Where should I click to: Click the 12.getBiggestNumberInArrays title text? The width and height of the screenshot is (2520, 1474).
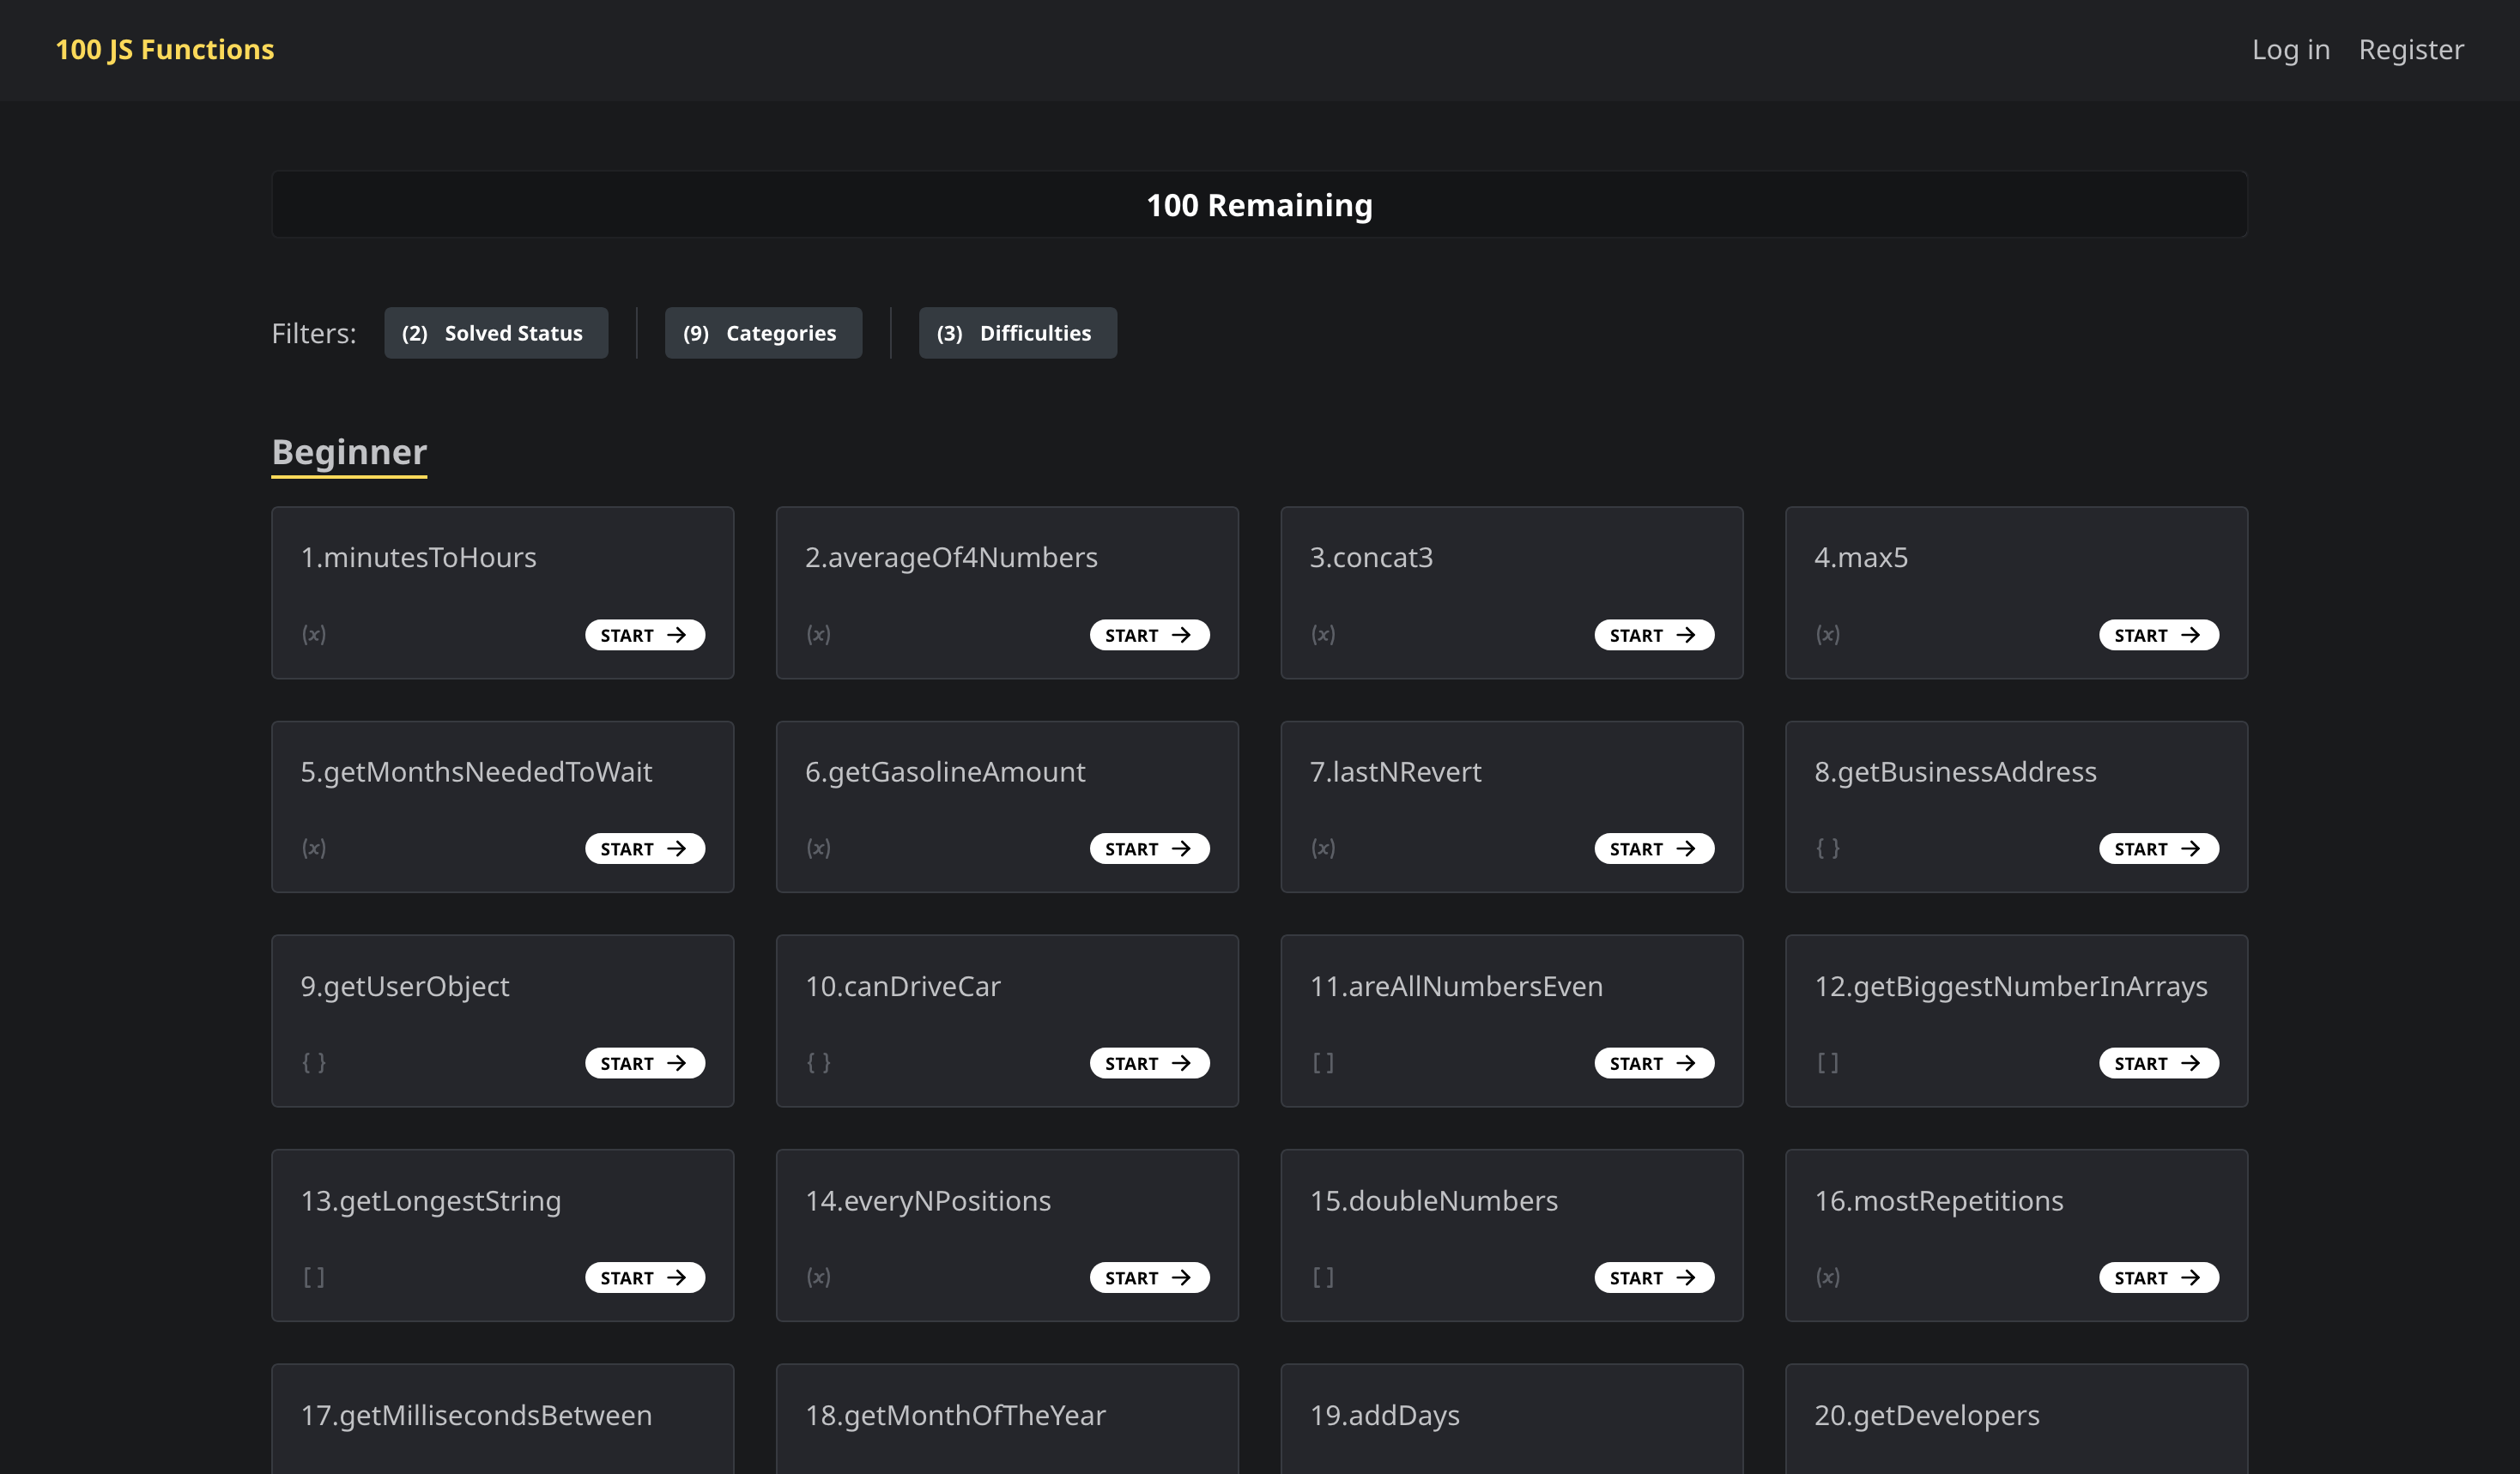coord(2011,987)
